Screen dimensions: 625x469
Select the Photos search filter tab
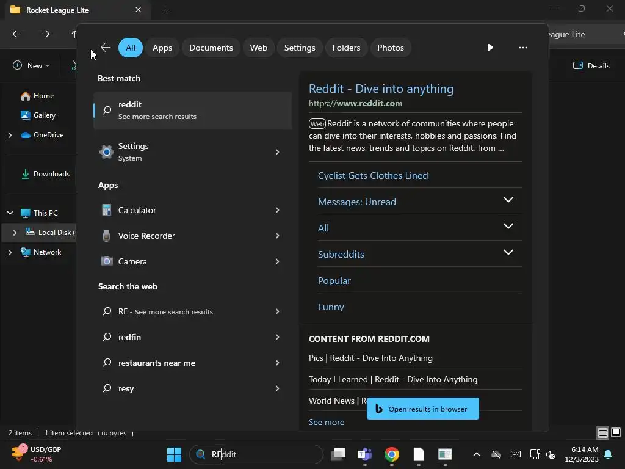(390, 48)
